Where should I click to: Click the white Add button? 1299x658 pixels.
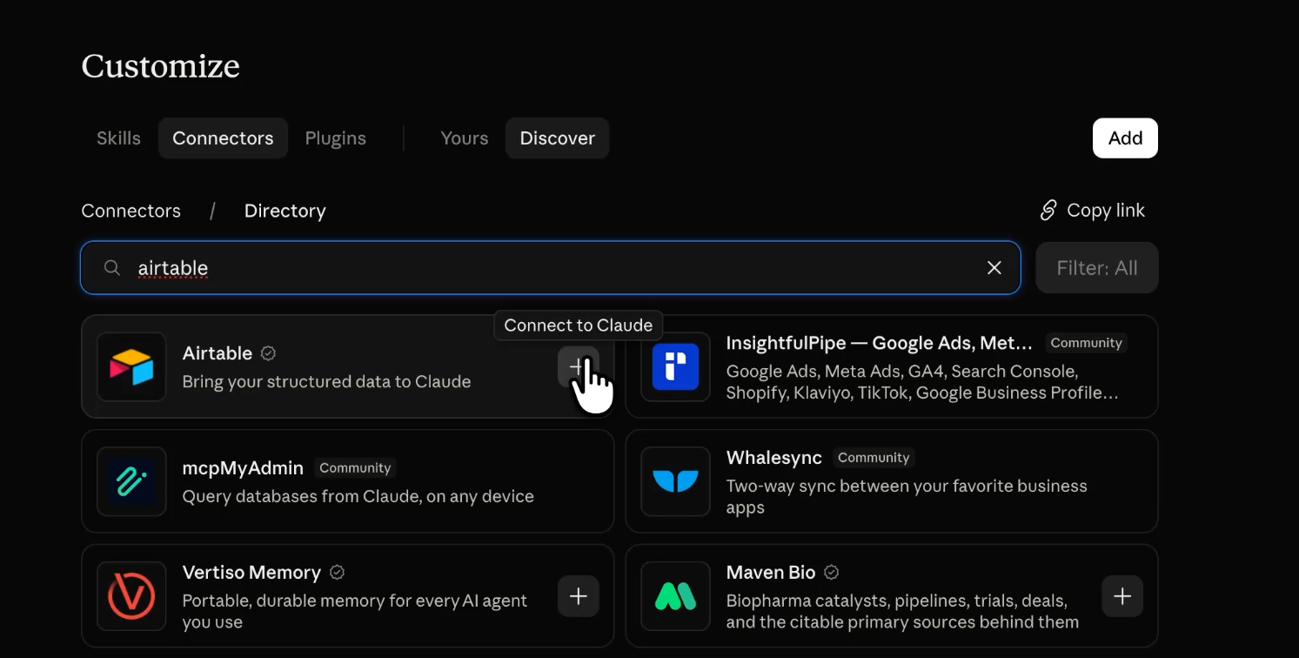click(x=1125, y=138)
